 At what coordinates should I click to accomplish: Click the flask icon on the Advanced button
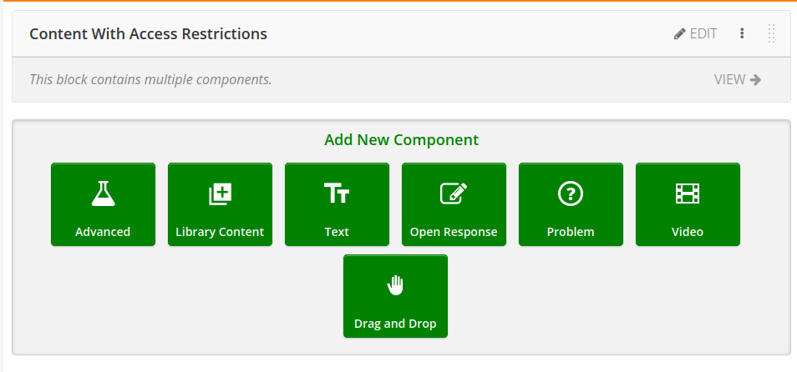103,194
